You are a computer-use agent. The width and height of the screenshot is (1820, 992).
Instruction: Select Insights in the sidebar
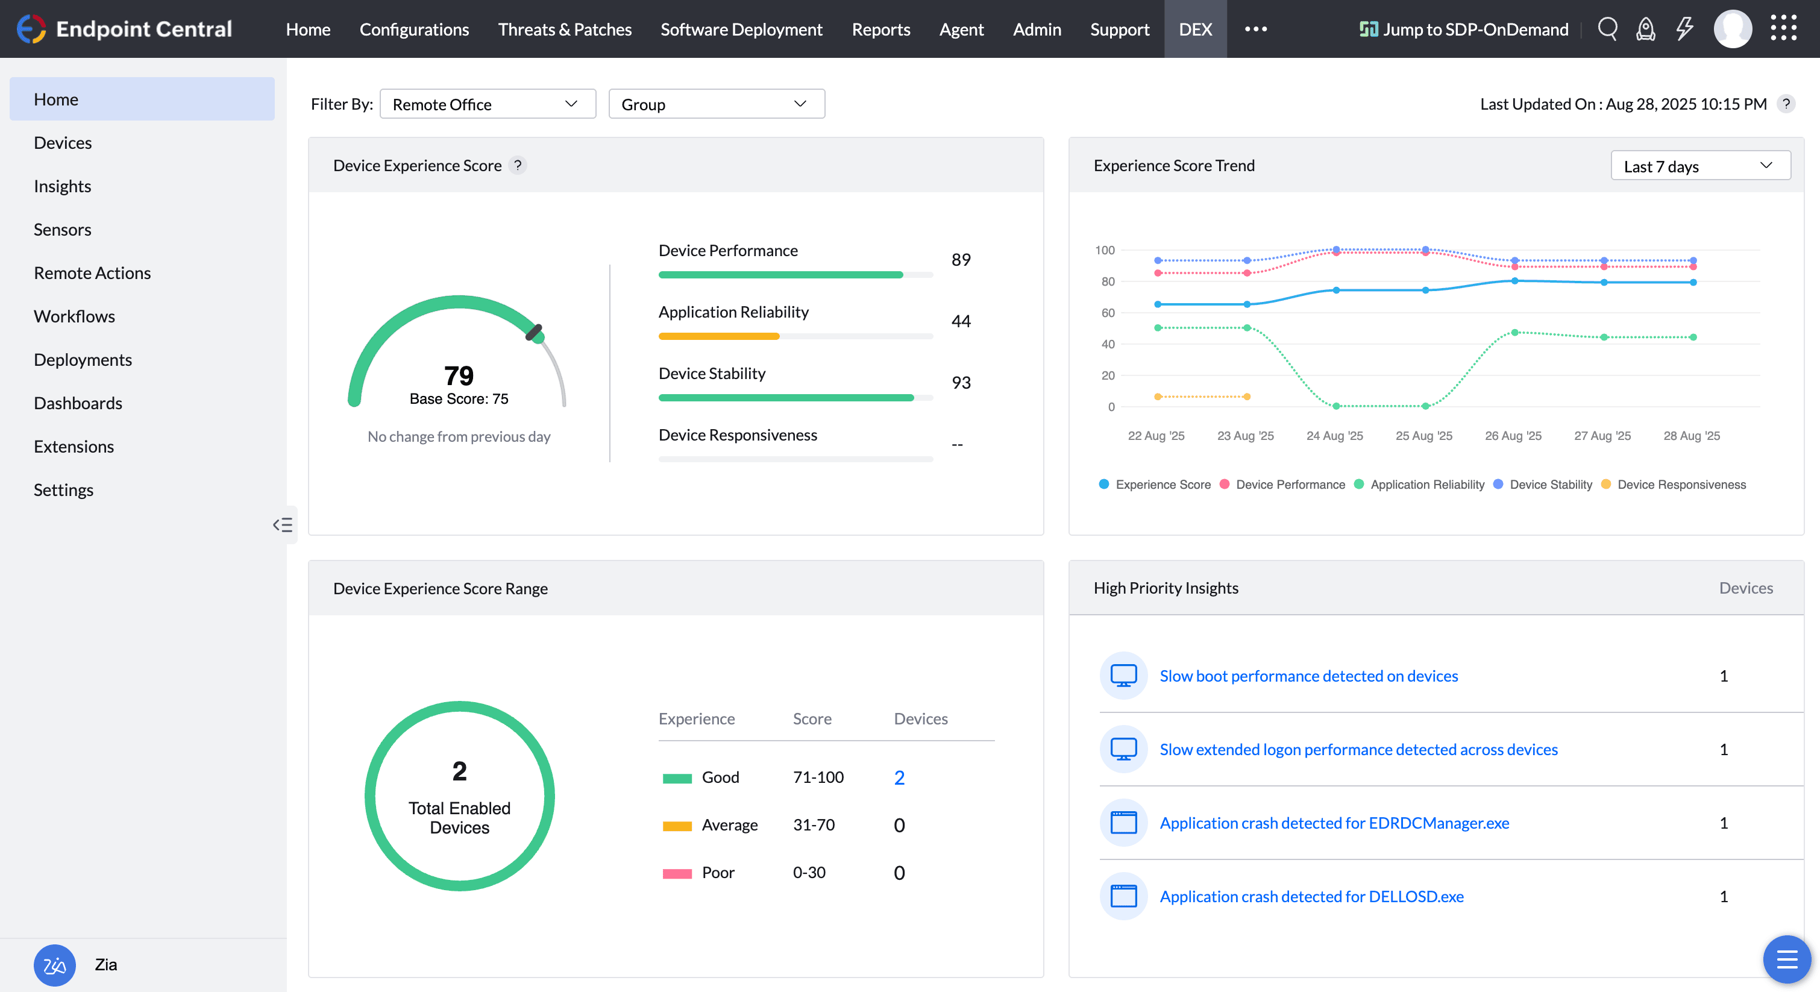(62, 186)
